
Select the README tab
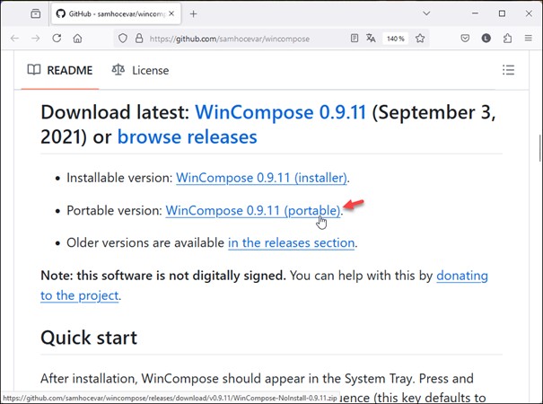pos(60,70)
